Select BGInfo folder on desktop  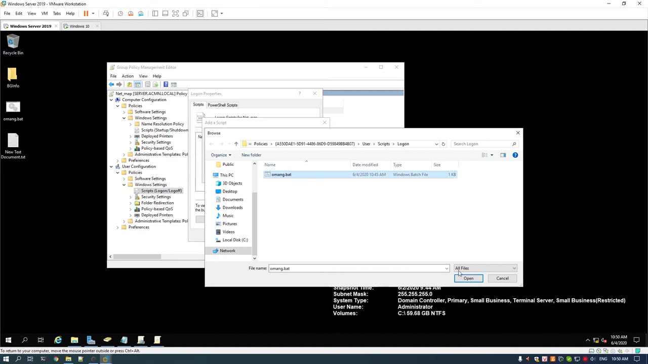13,78
